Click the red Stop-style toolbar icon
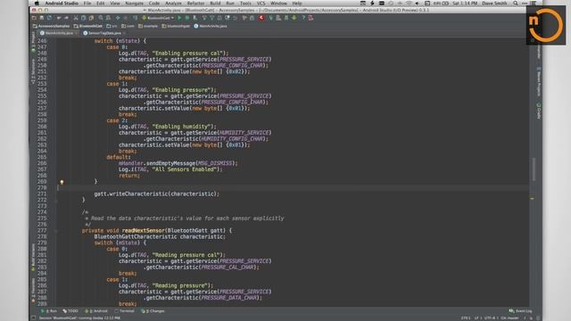Viewport: 571px width, 321px height. [261, 18]
